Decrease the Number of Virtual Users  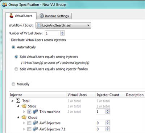click(62, 35)
